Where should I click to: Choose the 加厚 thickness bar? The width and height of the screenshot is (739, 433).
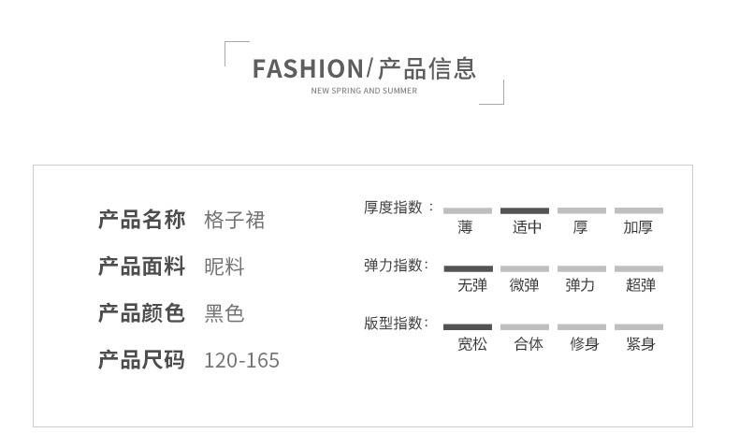(x=639, y=210)
